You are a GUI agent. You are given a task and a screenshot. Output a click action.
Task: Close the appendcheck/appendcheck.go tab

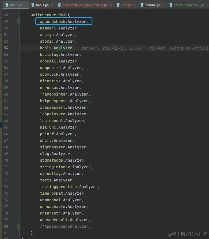pos(111,5)
